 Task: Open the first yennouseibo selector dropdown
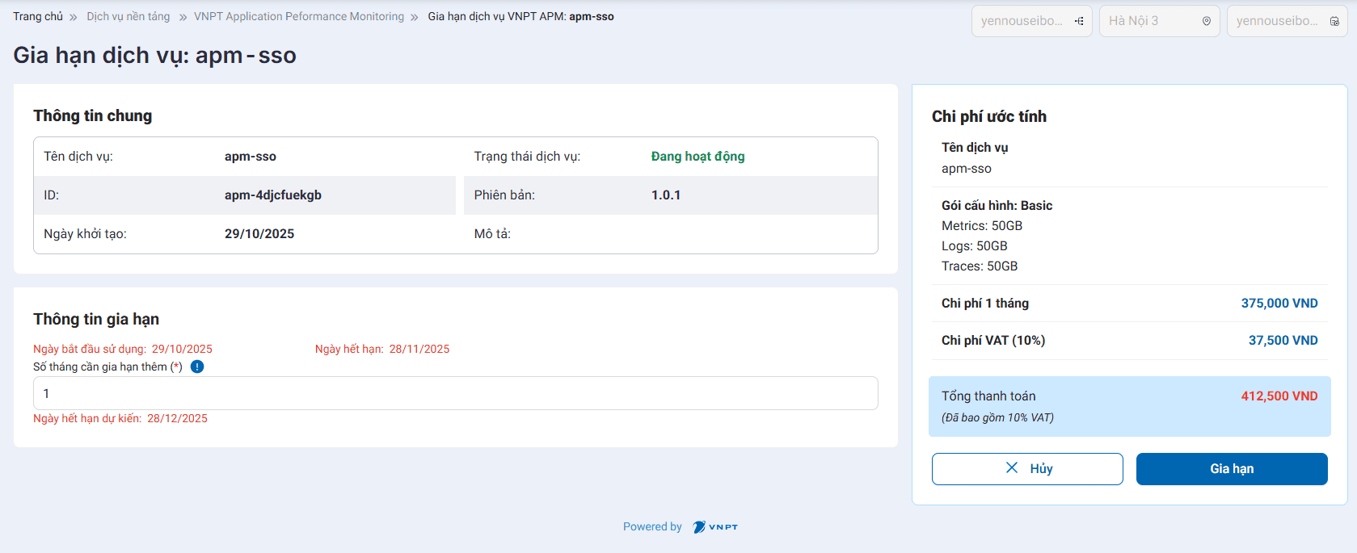[1022, 21]
